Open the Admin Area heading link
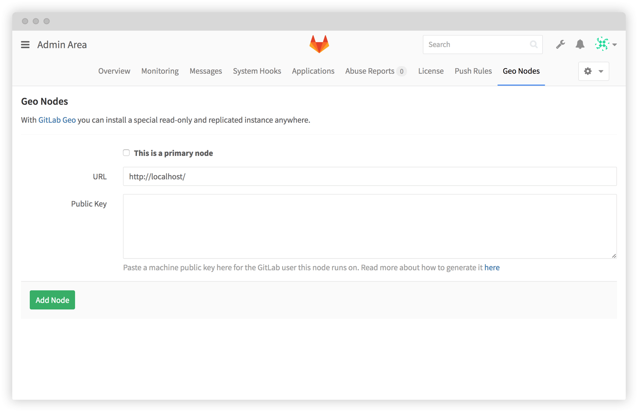 pyautogui.click(x=62, y=44)
